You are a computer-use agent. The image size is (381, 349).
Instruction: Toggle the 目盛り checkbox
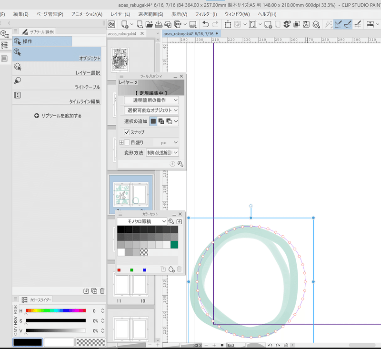127,142
